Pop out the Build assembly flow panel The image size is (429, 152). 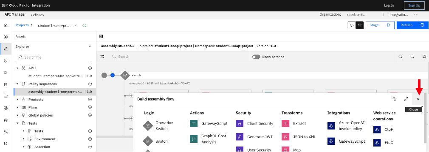[394, 99]
